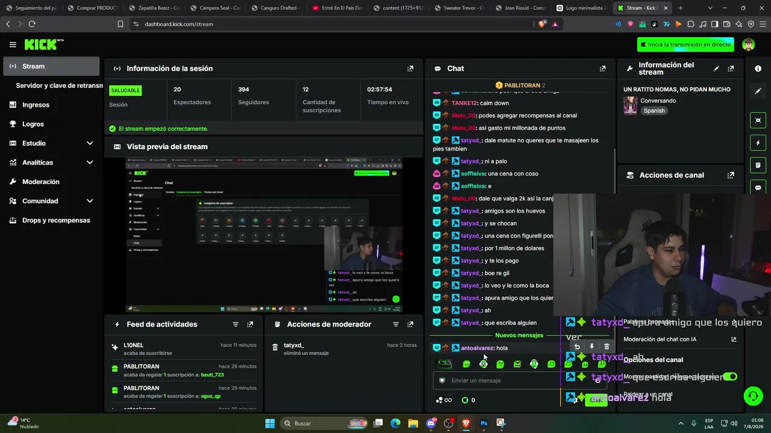Pop out the Información de la sesión panel
Image resolution: width=771 pixels, height=433 pixels.
[x=410, y=69]
